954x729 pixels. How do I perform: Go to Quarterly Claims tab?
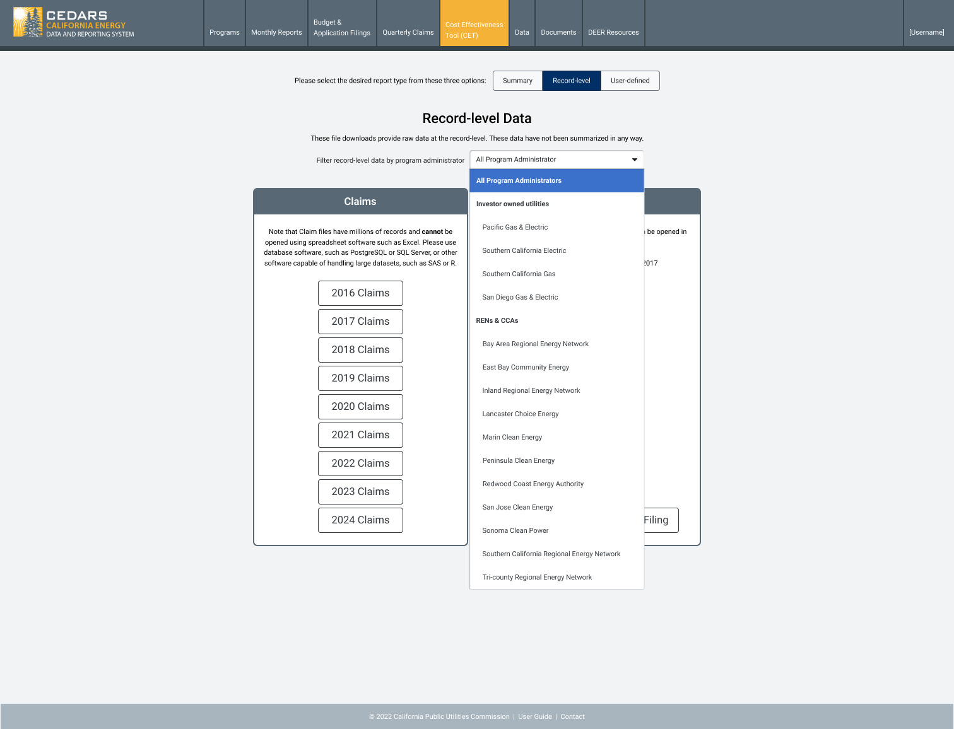click(x=408, y=32)
